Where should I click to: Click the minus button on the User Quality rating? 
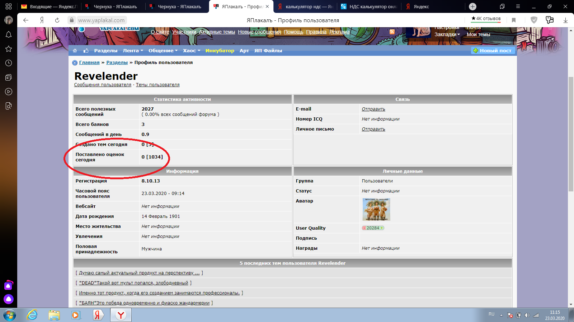click(364, 228)
